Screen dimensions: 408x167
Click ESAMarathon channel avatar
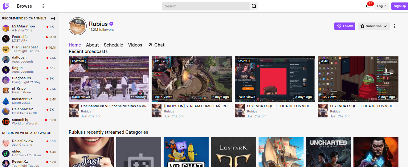pos(6,28)
